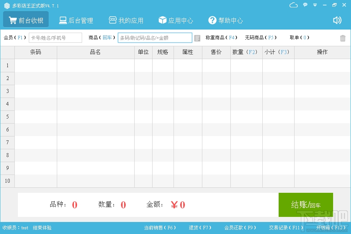Switch to 后台管理 tab
The width and height of the screenshot is (351, 234).
point(76,20)
